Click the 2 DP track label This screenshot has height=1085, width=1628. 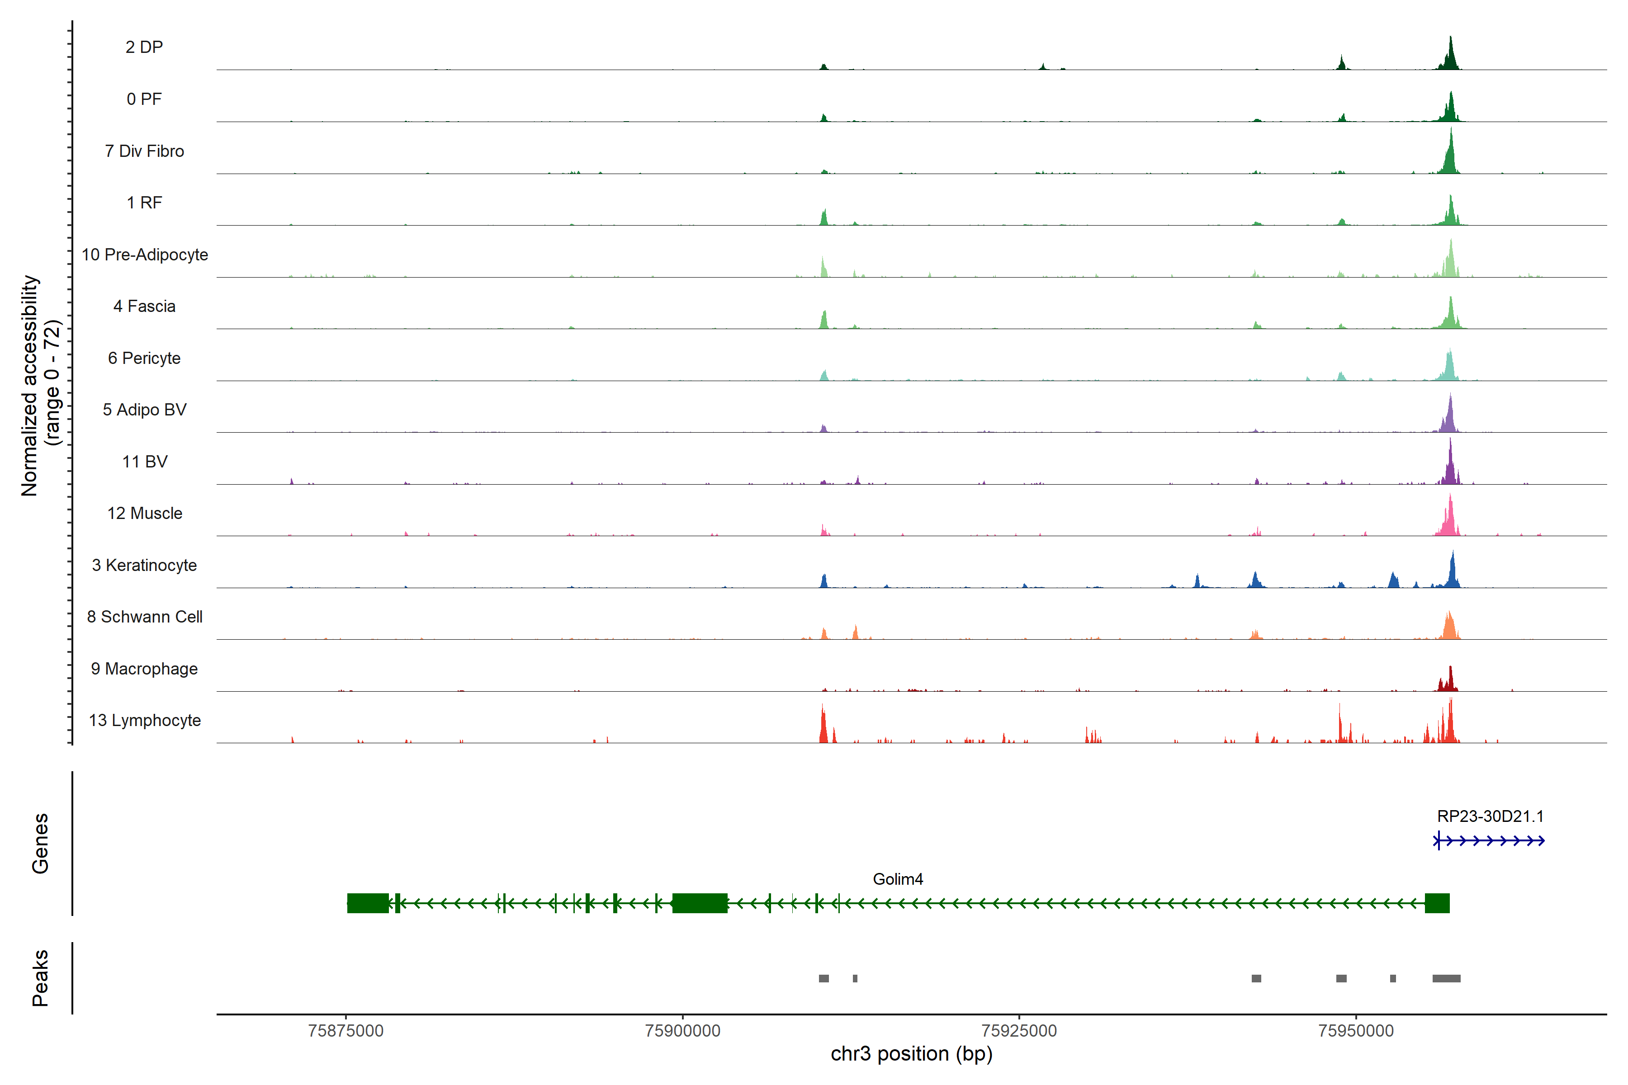[144, 47]
